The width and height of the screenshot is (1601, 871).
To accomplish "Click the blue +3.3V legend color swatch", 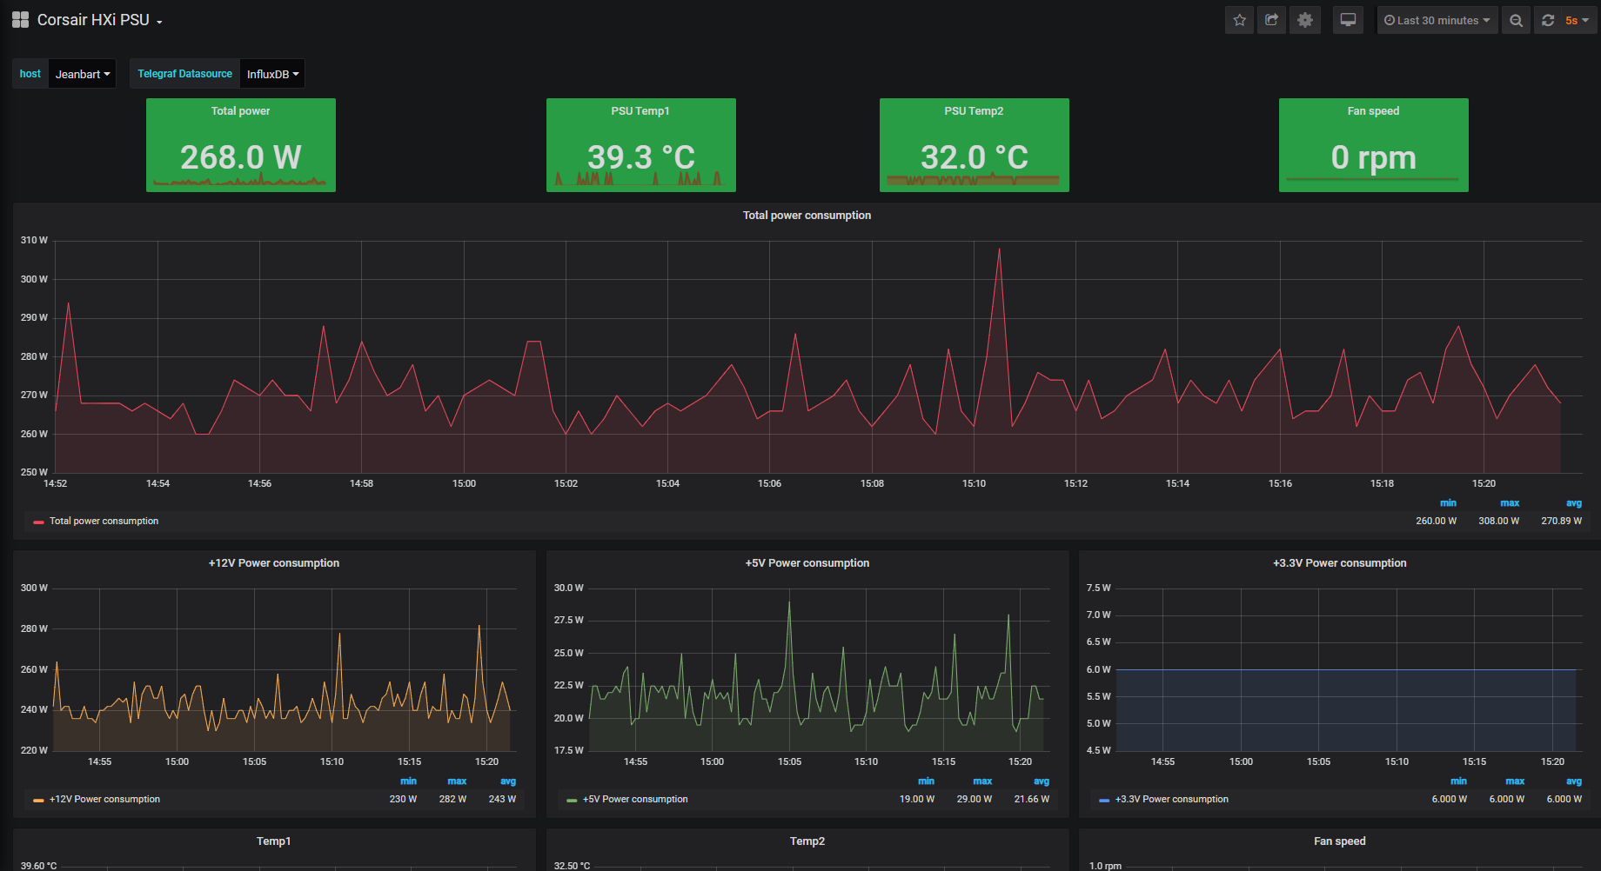I will click(x=1104, y=800).
